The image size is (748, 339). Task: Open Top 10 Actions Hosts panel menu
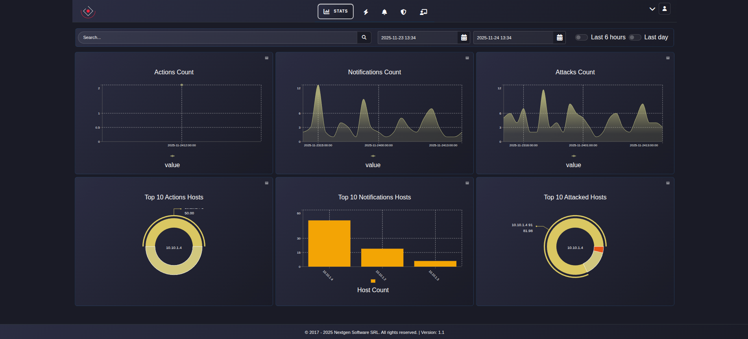click(x=266, y=183)
